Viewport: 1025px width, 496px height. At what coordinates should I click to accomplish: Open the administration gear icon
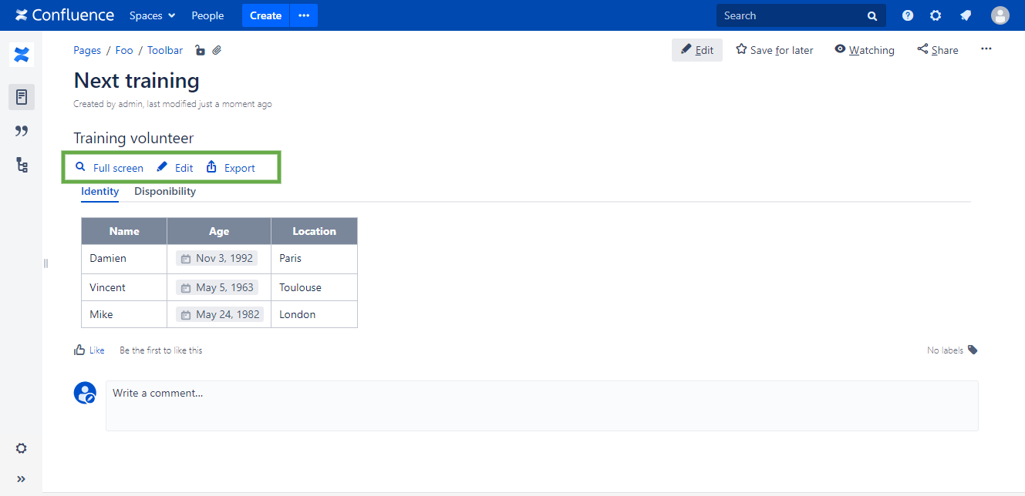[936, 15]
